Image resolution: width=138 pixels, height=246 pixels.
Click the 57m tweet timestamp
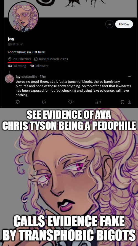pyautogui.click(x=43, y=76)
